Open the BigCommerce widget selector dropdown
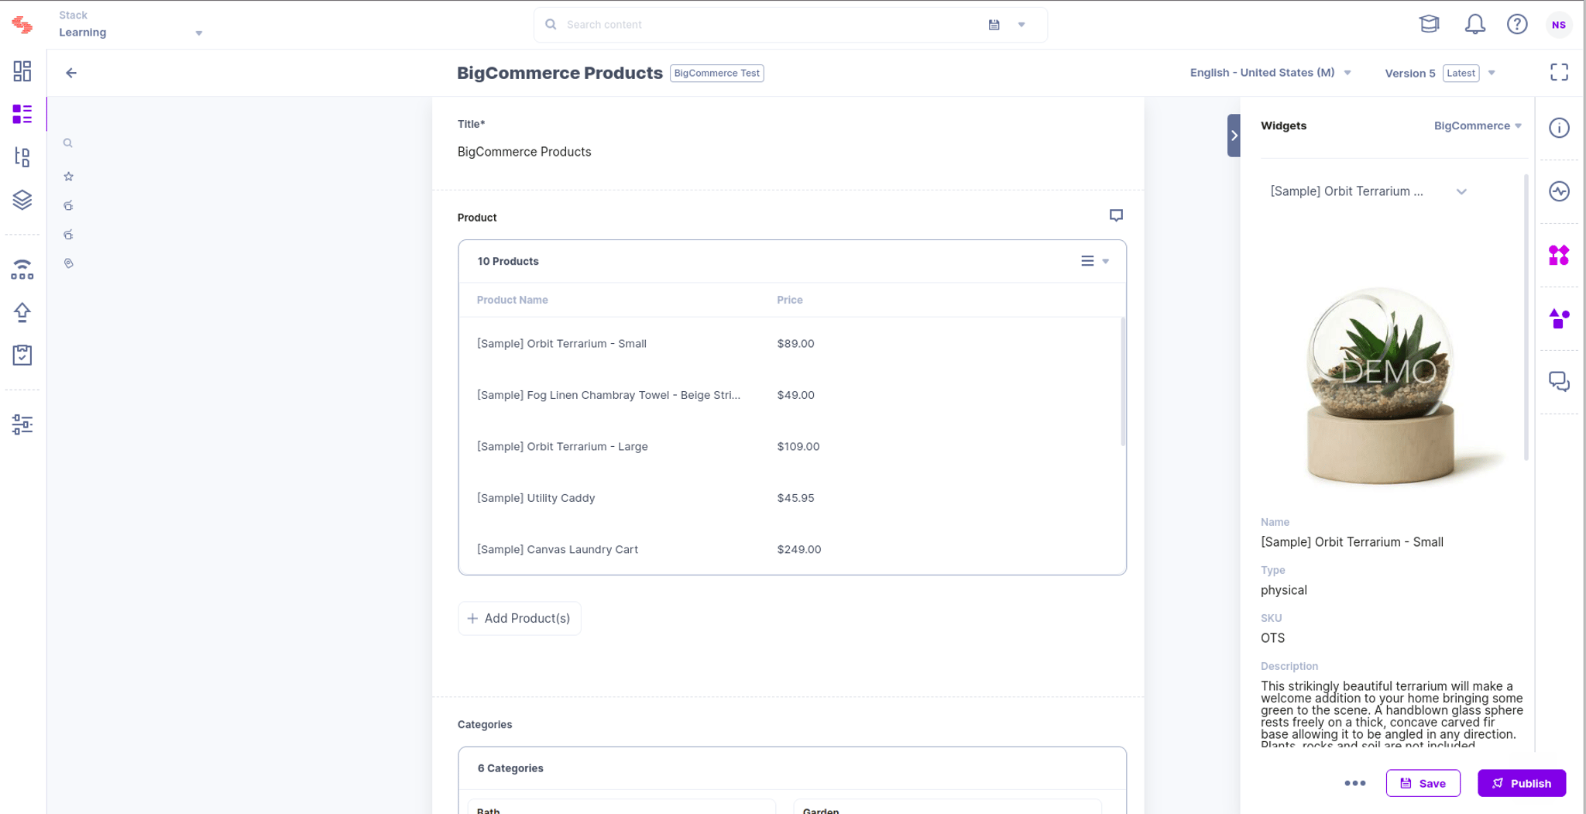Viewport: 1586px width, 814px height. pyautogui.click(x=1478, y=125)
